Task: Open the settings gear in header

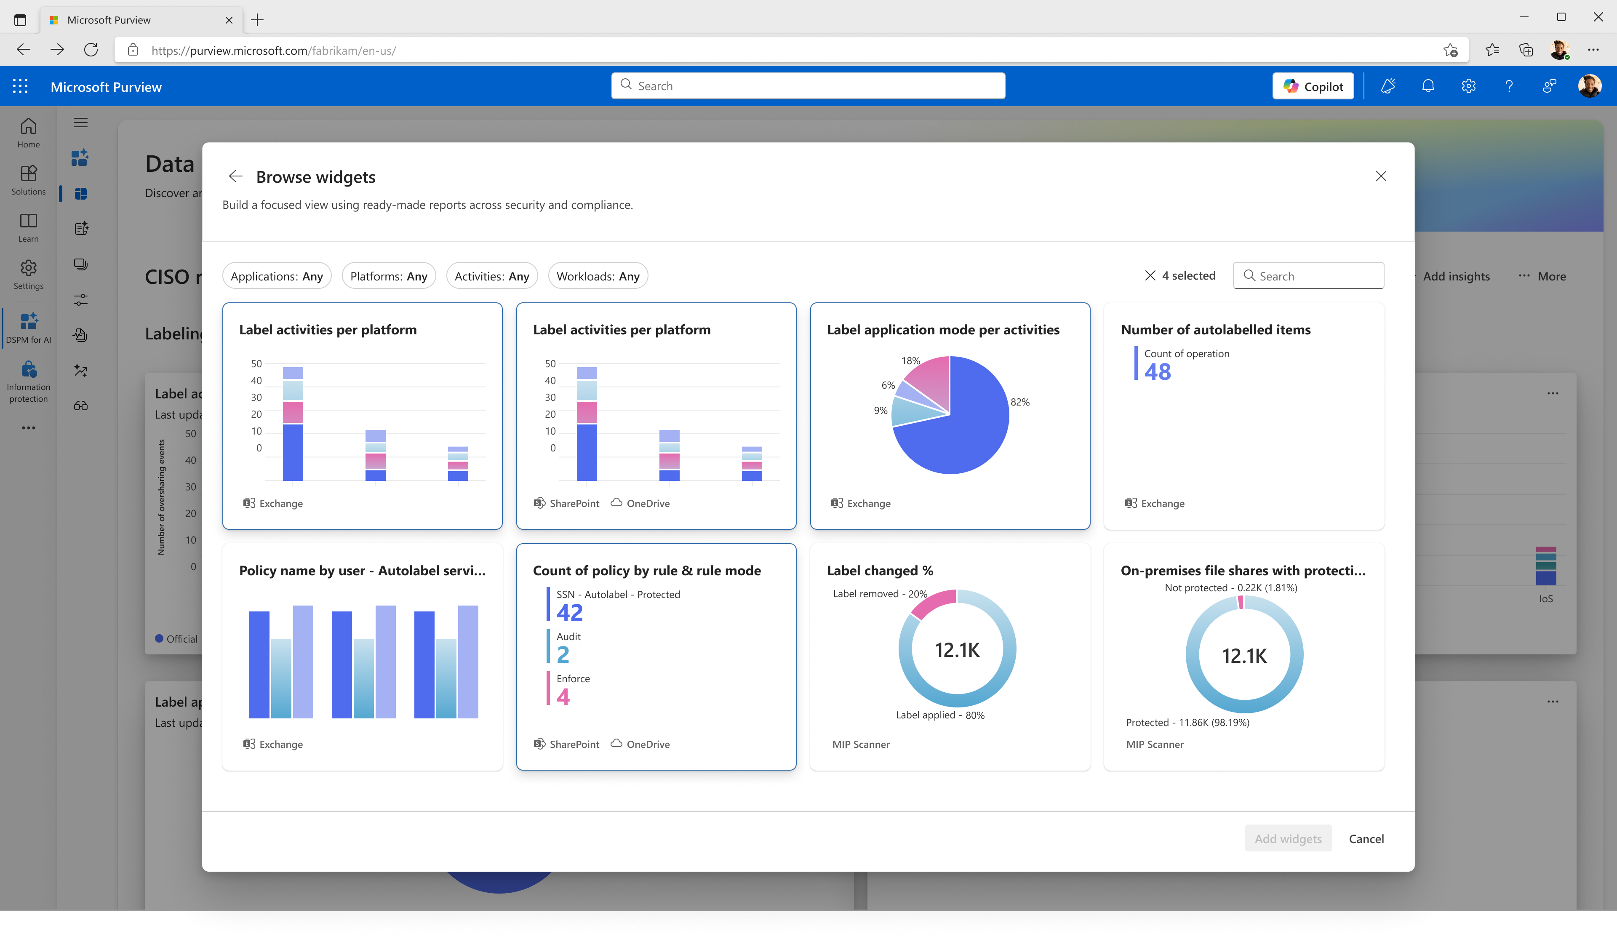Action: click(x=1468, y=86)
